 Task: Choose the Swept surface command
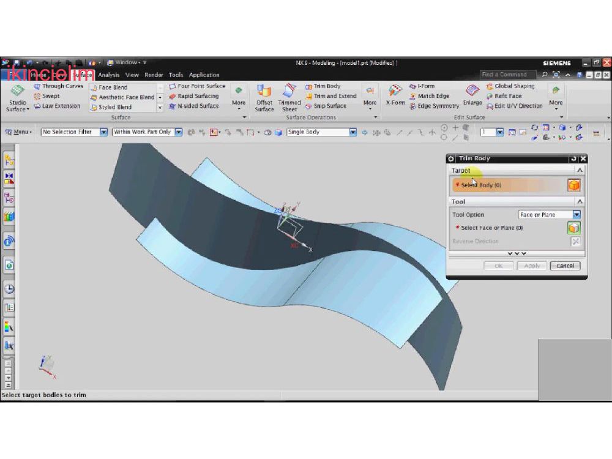[47, 96]
